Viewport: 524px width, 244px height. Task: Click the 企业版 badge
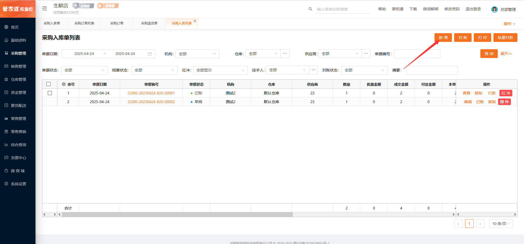point(108,6)
